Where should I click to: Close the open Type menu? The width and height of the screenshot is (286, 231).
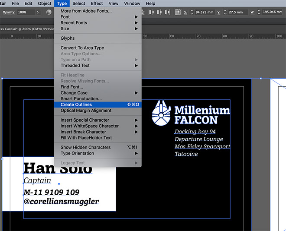pos(62,3)
